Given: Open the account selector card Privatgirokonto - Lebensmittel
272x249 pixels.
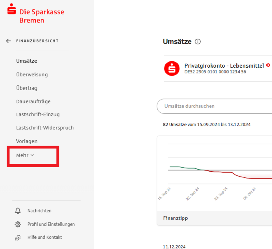Looking at the screenshot, I should click(x=218, y=68).
